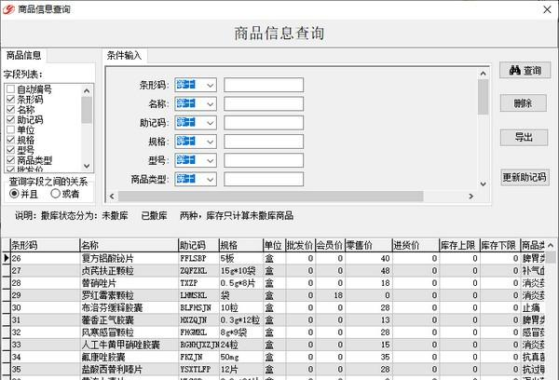Click field list scroll-down arrow
This screenshot has width=559, height=380.
[x=87, y=166]
